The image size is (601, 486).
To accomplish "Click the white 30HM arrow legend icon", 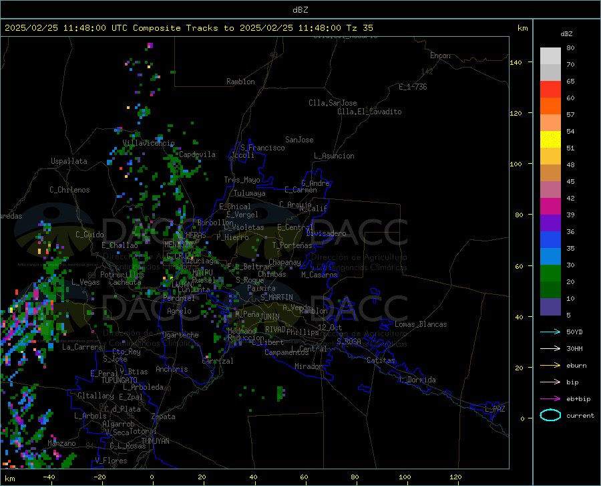I will click(550, 348).
